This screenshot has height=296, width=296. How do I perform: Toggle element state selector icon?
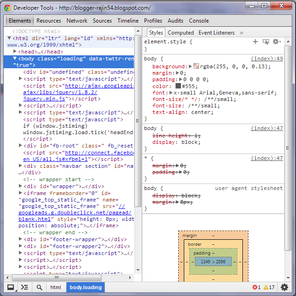click(x=266, y=41)
